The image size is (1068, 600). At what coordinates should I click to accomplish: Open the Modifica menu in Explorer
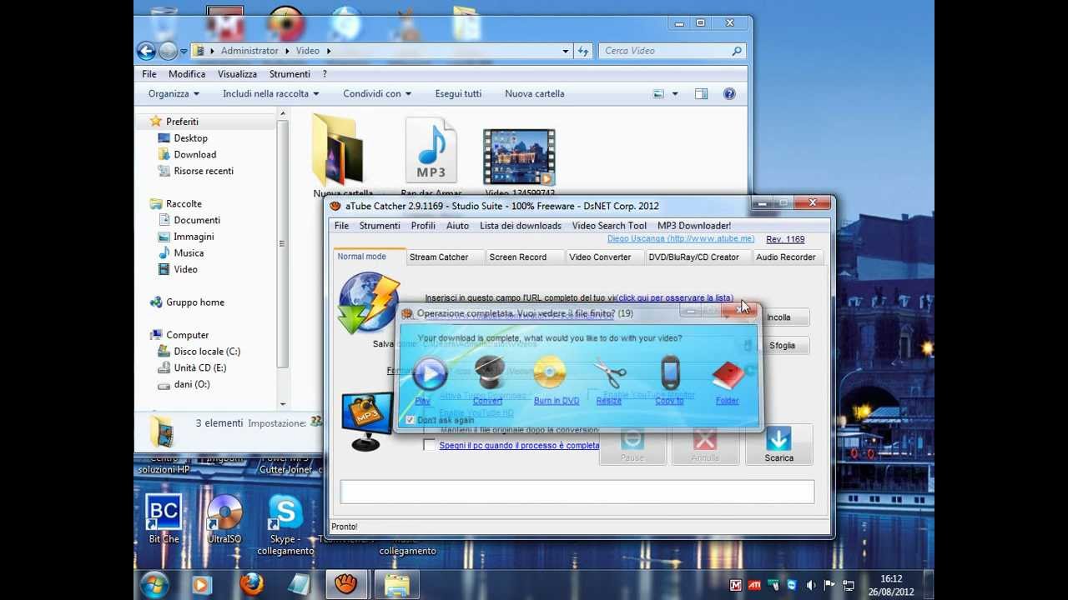tap(187, 74)
